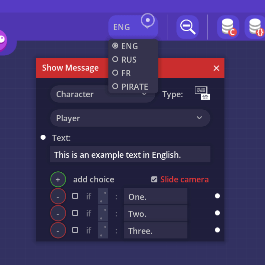Choose FR in the language menu
Screen dimensions: 265x265
(122, 73)
